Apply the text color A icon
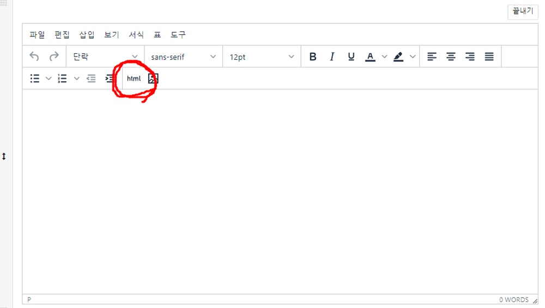This screenshot has height=308, width=545. point(370,57)
